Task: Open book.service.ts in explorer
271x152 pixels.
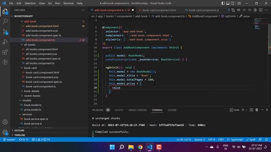Action: pyautogui.click(x=33, y=124)
